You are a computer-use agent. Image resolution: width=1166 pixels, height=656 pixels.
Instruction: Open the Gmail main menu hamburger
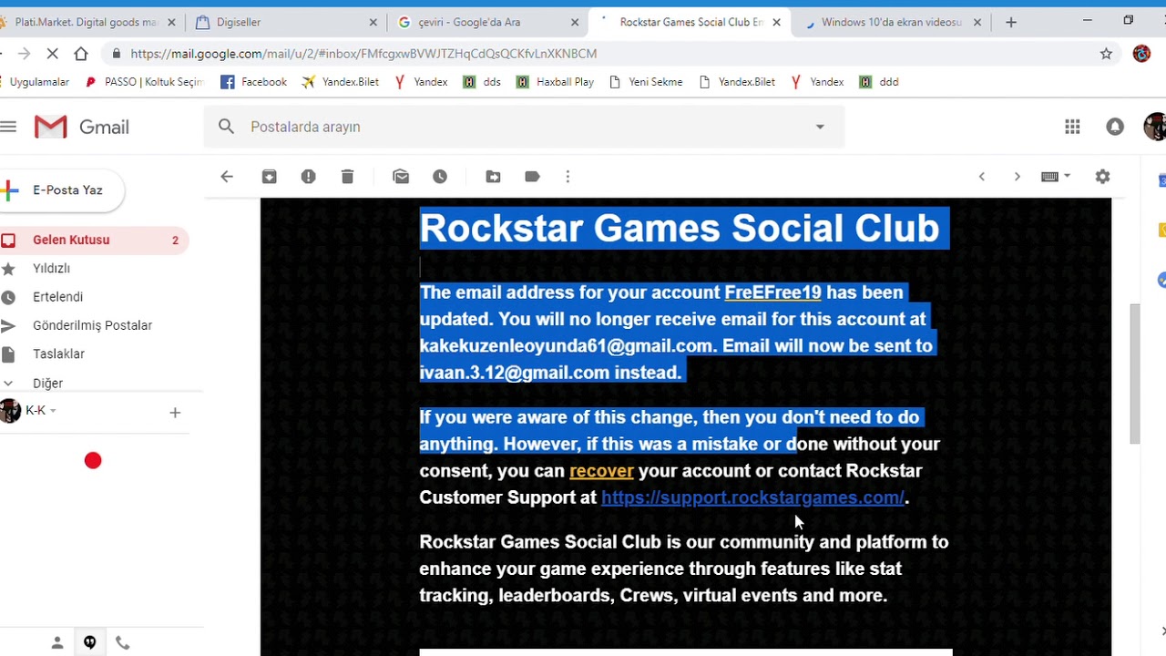8,127
